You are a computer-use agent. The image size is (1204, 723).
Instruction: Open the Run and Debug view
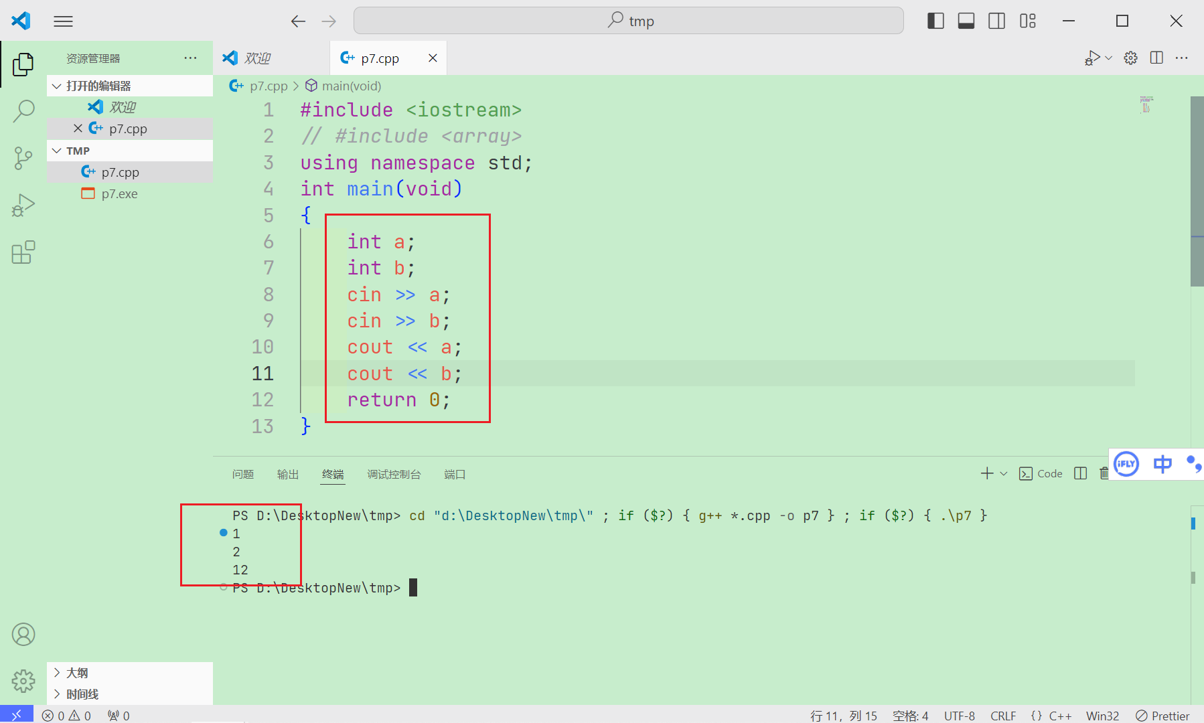[x=23, y=206]
